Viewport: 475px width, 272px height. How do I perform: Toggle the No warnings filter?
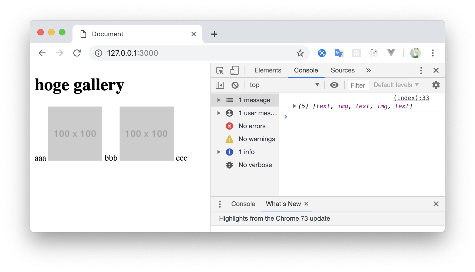pos(256,139)
